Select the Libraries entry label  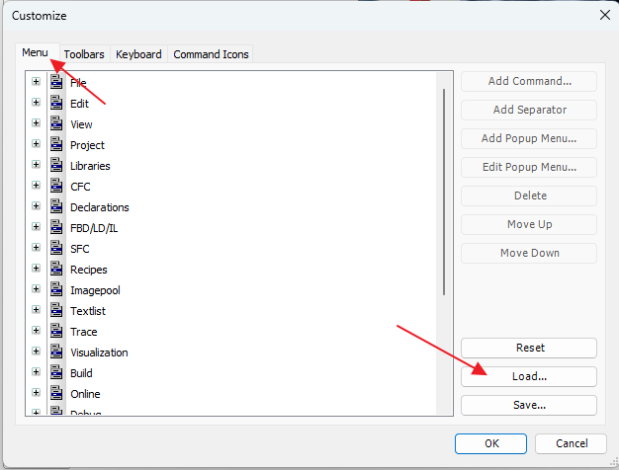90,166
